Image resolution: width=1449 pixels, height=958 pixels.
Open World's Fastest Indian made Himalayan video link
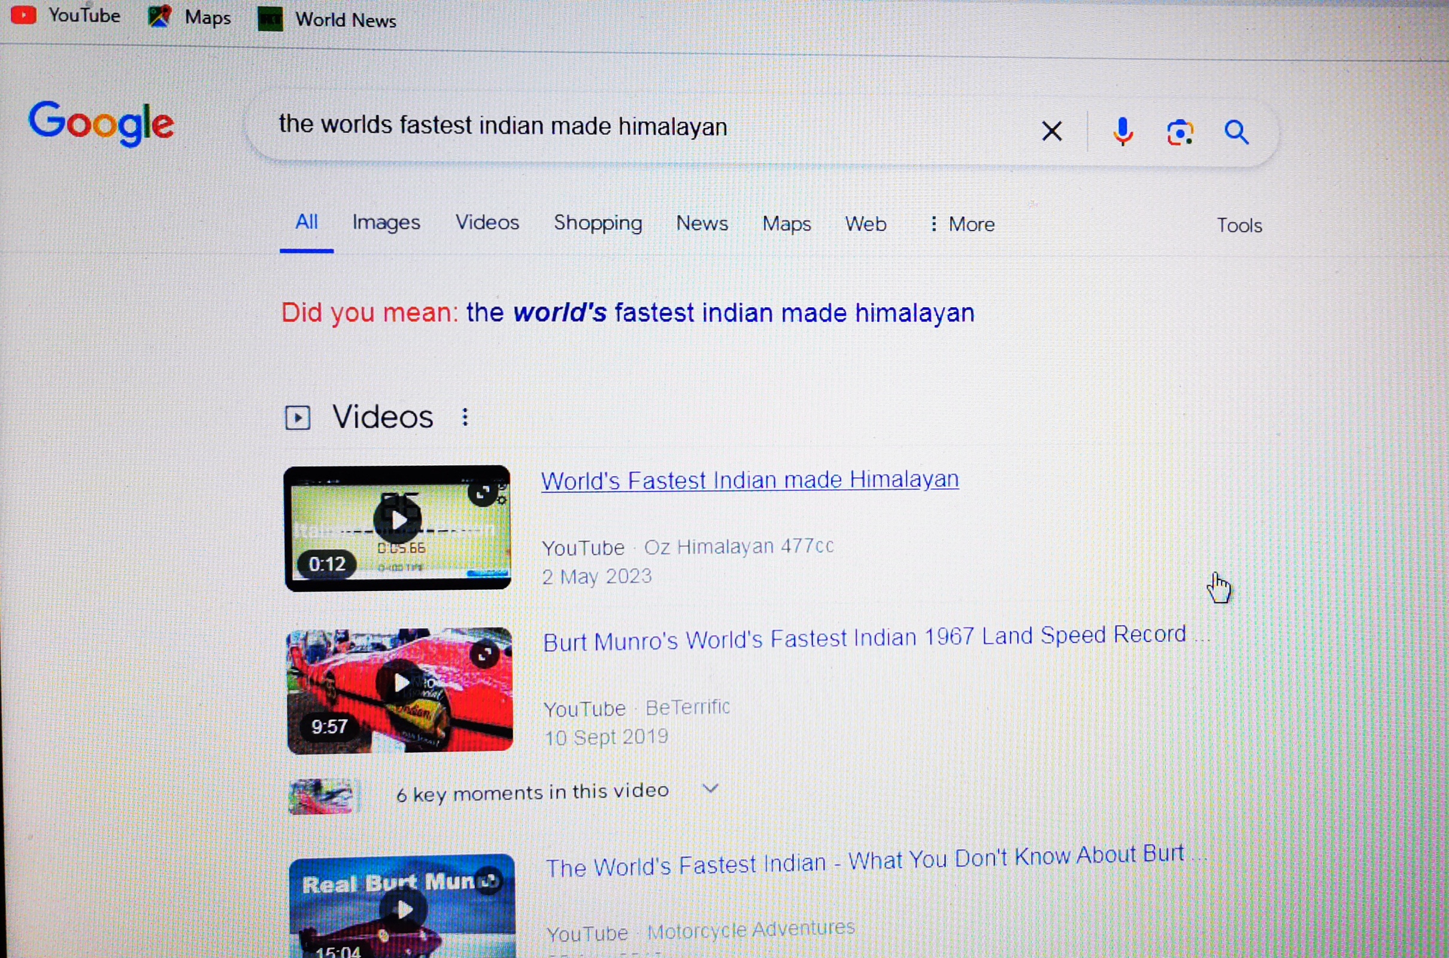[x=750, y=480]
